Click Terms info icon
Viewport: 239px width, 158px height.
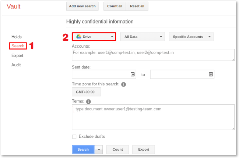88,102
